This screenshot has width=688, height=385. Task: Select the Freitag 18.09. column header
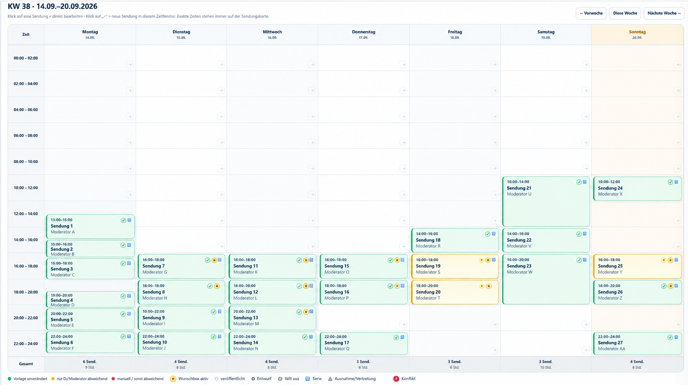[454, 34]
